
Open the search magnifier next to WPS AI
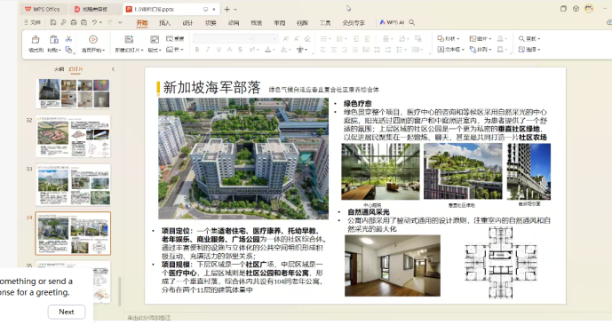click(x=412, y=22)
